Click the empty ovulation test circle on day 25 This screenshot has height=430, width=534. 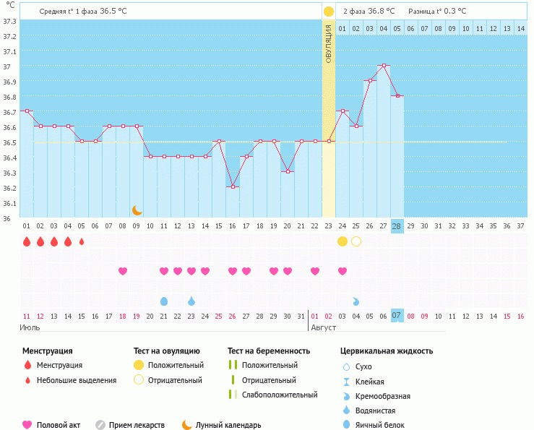tap(356, 241)
